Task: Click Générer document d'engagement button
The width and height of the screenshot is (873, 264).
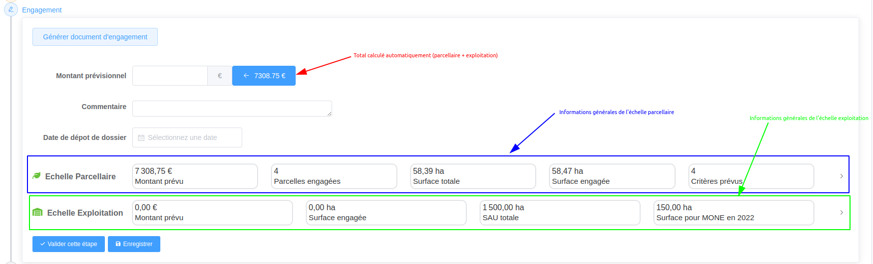Action: click(95, 37)
